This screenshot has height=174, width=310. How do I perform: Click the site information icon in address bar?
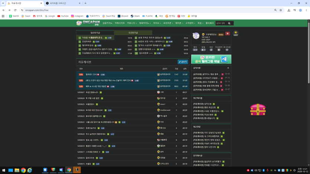[x=22, y=10]
